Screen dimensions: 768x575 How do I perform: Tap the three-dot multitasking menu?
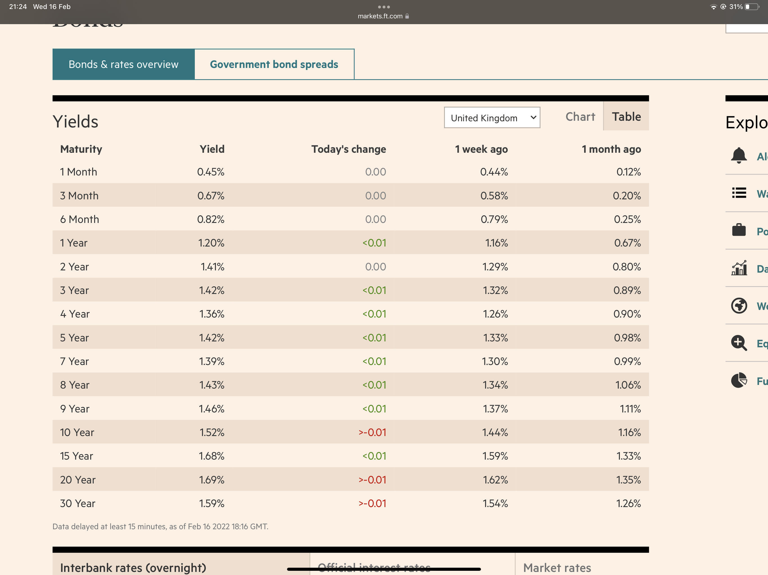point(384,7)
